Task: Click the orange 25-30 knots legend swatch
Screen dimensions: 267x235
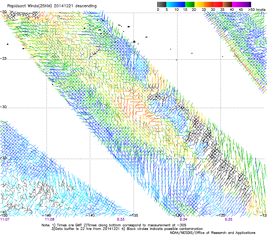Action: (x=209, y=4)
